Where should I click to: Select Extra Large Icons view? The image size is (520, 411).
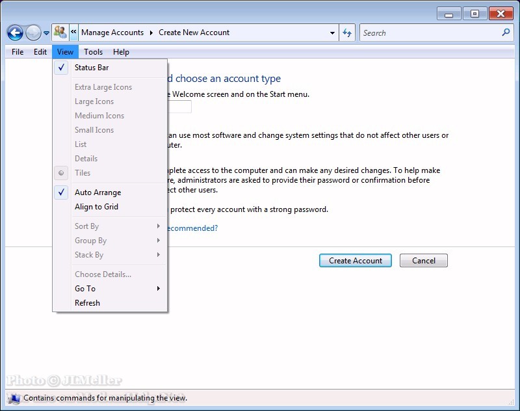(110, 87)
